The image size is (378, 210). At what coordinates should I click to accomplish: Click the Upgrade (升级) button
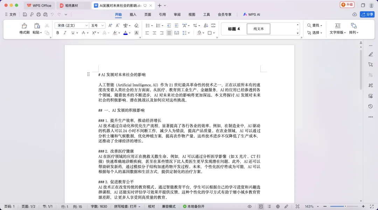click(x=347, y=5)
